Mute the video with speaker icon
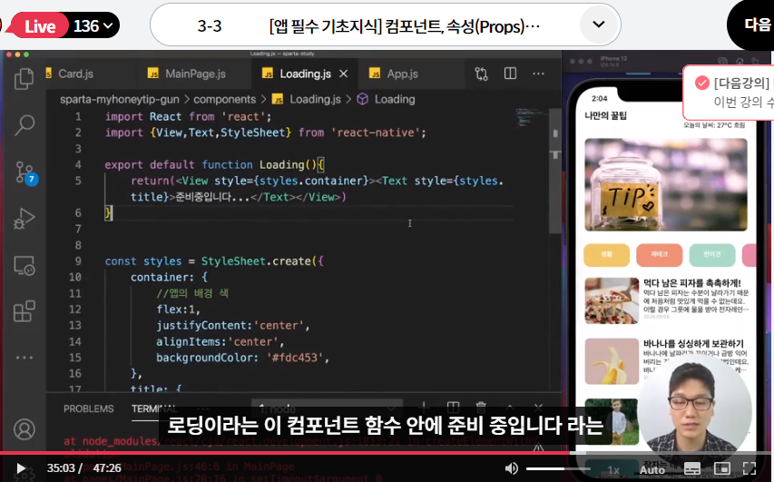This screenshot has height=482, width=774. pos(512,468)
